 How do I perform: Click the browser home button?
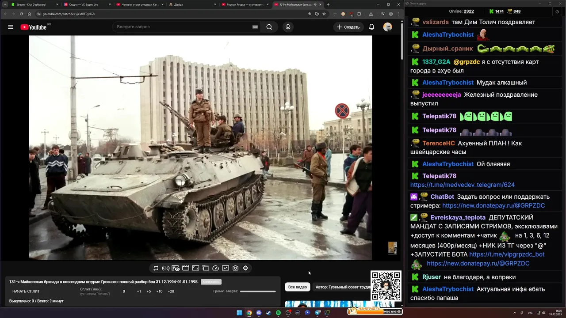[x=30, y=14]
